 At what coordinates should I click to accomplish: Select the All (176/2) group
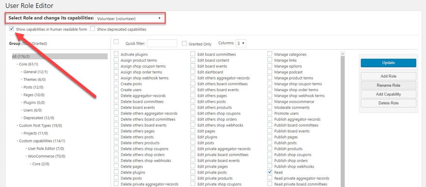[60, 56]
